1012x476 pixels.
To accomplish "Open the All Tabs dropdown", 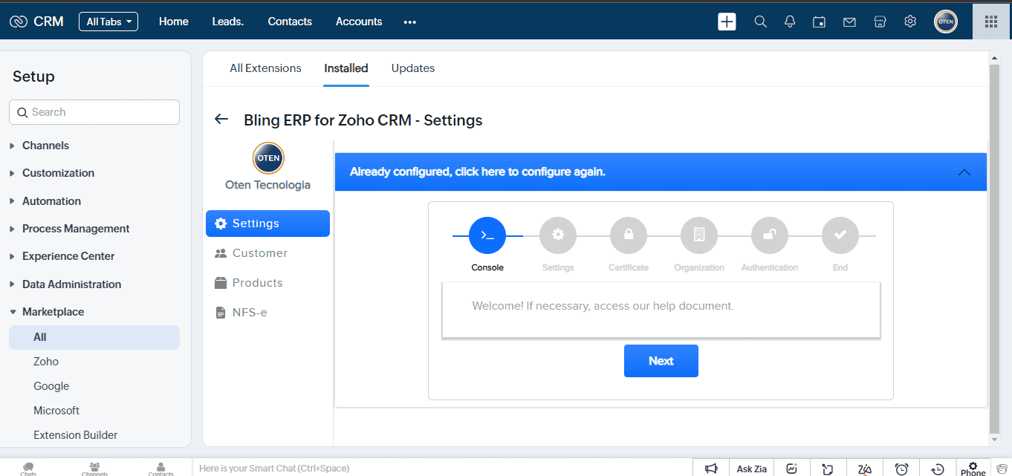I will click(x=108, y=22).
